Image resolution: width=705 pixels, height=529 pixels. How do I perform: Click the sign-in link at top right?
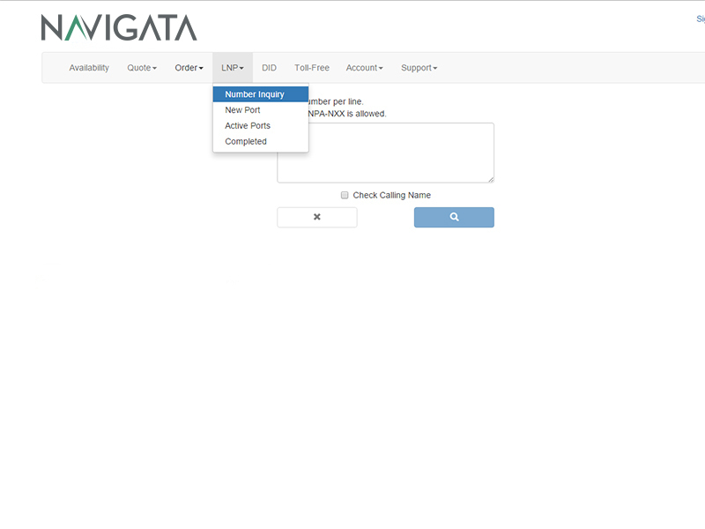click(700, 19)
